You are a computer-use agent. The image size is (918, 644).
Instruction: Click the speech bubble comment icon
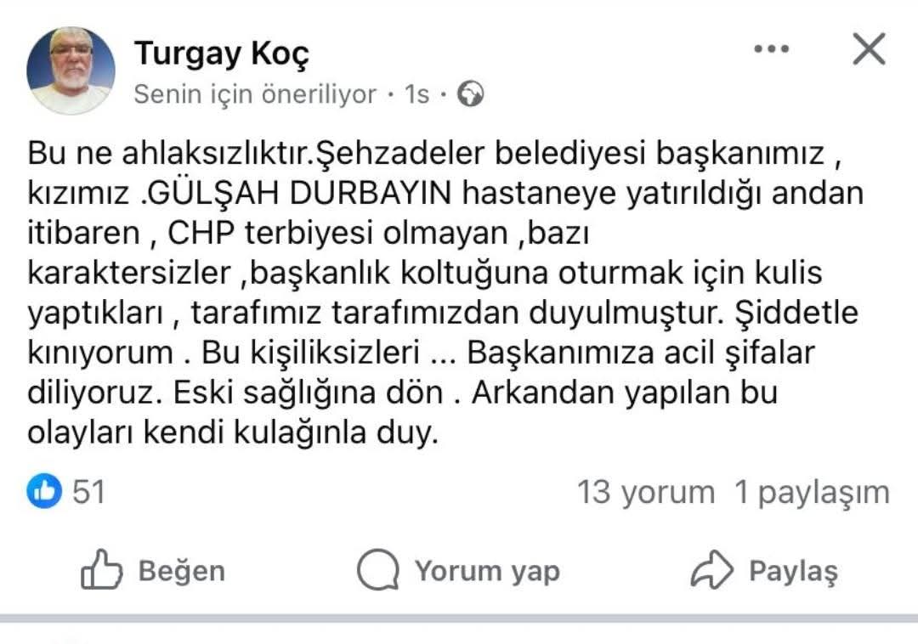[377, 570]
